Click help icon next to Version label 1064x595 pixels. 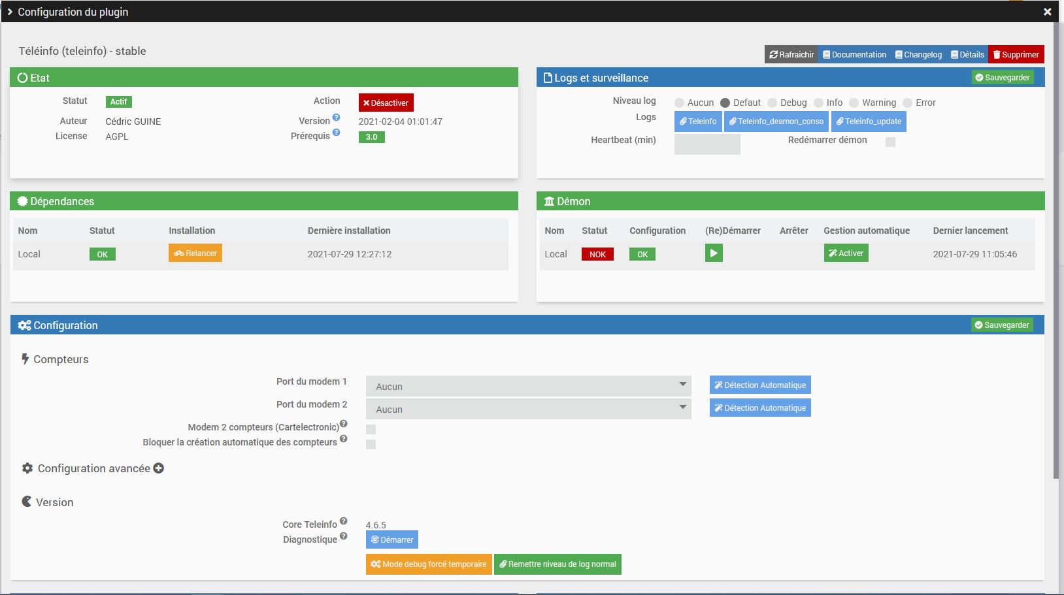pos(336,118)
